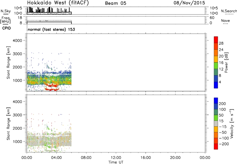The image size is (237, 164).
Task: Click the 'Velocity [m s-1]' colorbar label
Action: coord(232,123)
